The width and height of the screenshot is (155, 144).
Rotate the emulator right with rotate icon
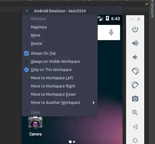(135, 85)
